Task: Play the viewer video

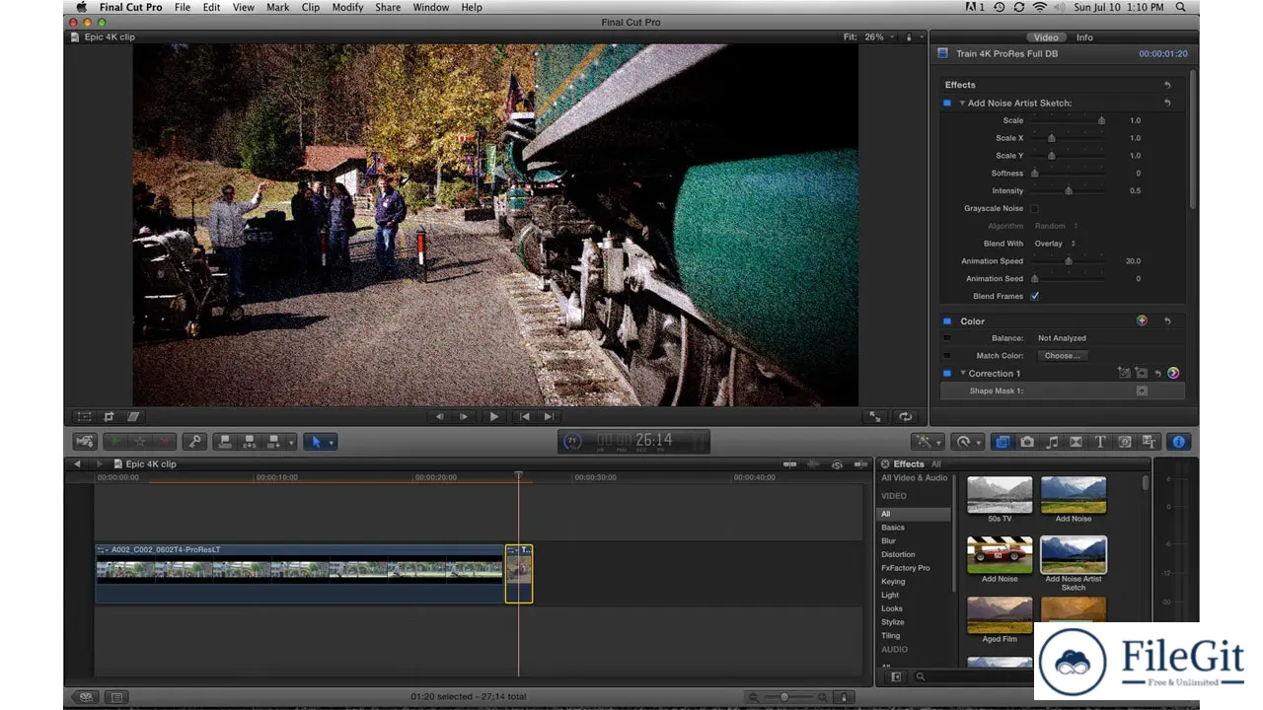Action: coord(494,417)
